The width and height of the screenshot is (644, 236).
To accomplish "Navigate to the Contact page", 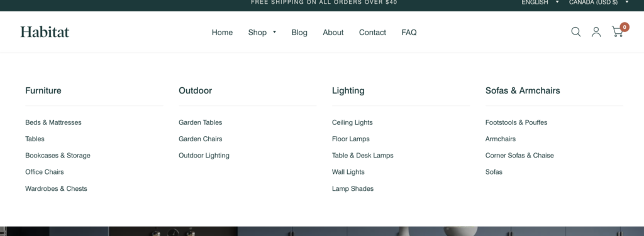I will [x=372, y=33].
